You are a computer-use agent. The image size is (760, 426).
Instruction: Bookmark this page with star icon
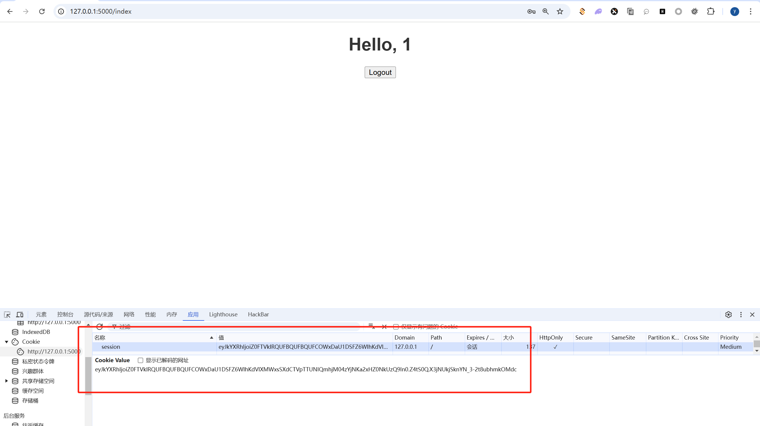click(560, 11)
